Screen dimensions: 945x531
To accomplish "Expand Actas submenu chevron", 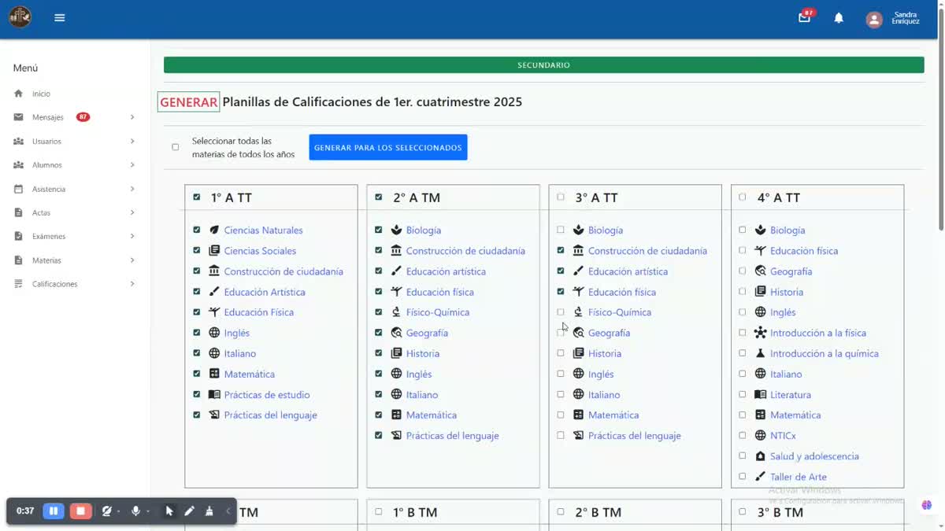I will click(x=132, y=212).
